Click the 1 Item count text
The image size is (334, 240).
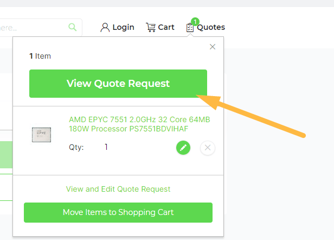click(x=40, y=56)
